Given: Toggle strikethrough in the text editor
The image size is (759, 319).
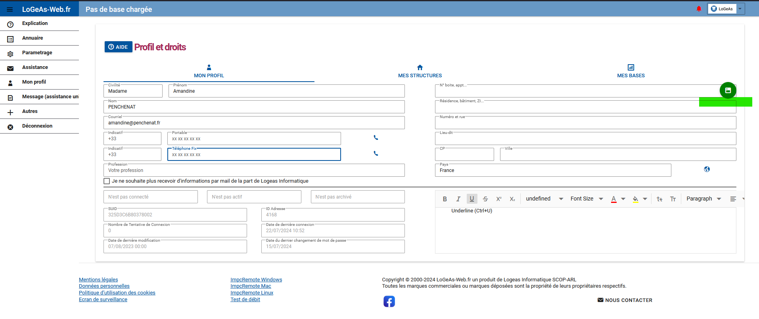Looking at the screenshot, I should pos(485,199).
